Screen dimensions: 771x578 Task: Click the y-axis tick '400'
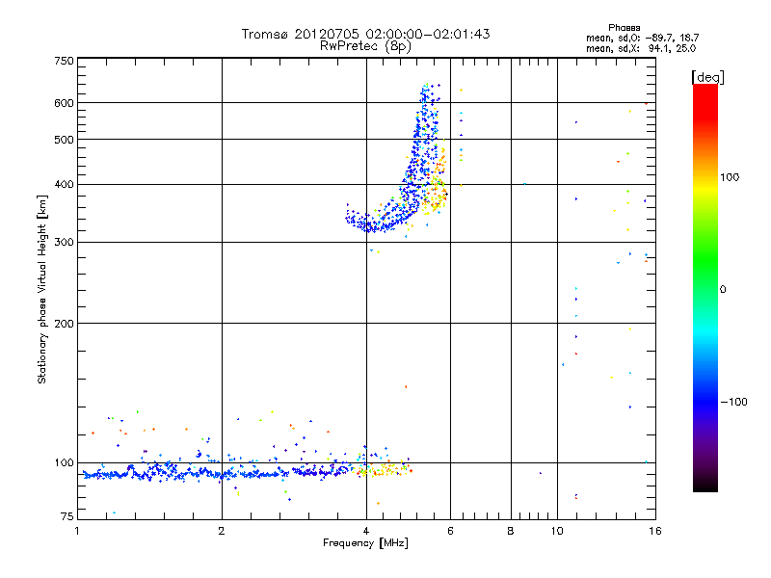64,184
